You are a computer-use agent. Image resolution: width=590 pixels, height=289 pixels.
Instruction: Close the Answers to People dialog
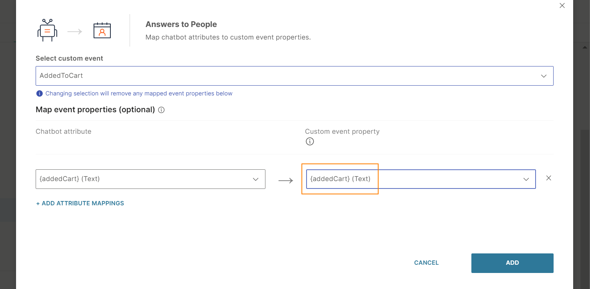(562, 5)
